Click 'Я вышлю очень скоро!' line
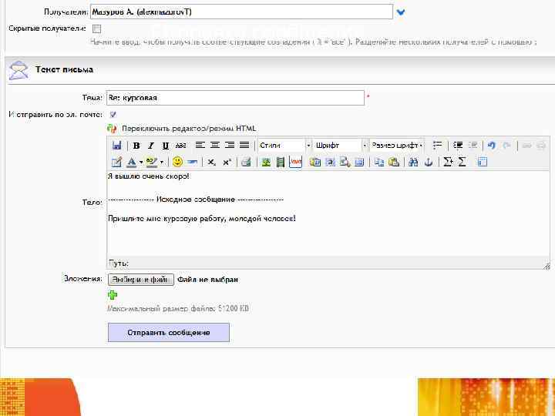This screenshot has width=555, height=416. tap(149, 176)
